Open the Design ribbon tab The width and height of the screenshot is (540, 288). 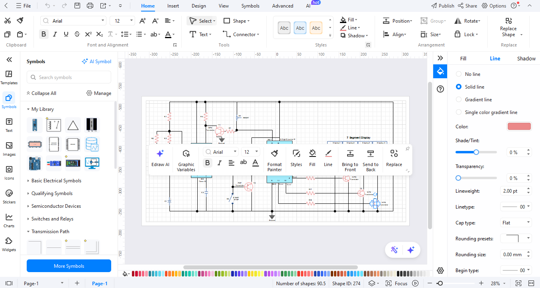click(x=198, y=6)
